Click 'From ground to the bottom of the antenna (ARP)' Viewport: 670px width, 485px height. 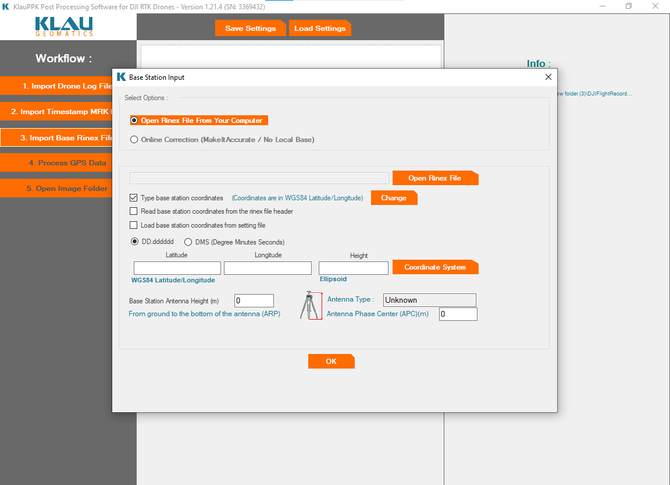pos(204,314)
